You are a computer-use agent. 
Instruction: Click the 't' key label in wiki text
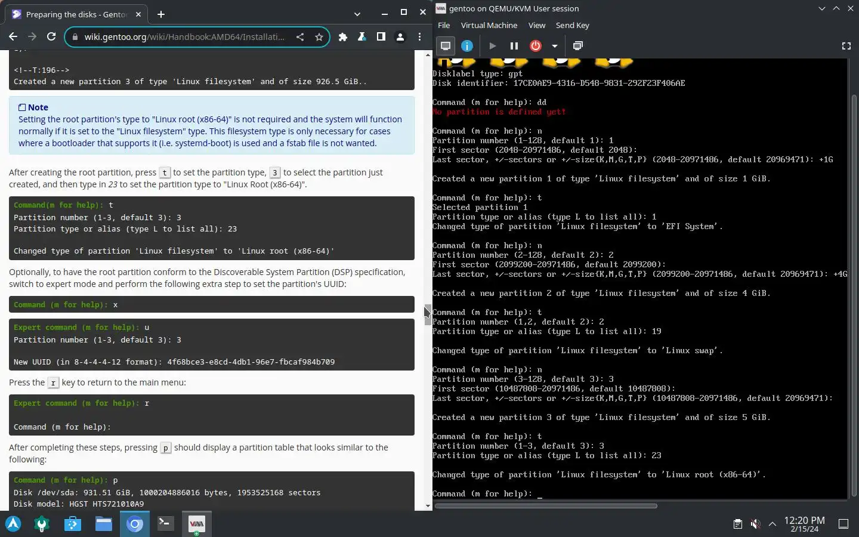click(165, 172)
